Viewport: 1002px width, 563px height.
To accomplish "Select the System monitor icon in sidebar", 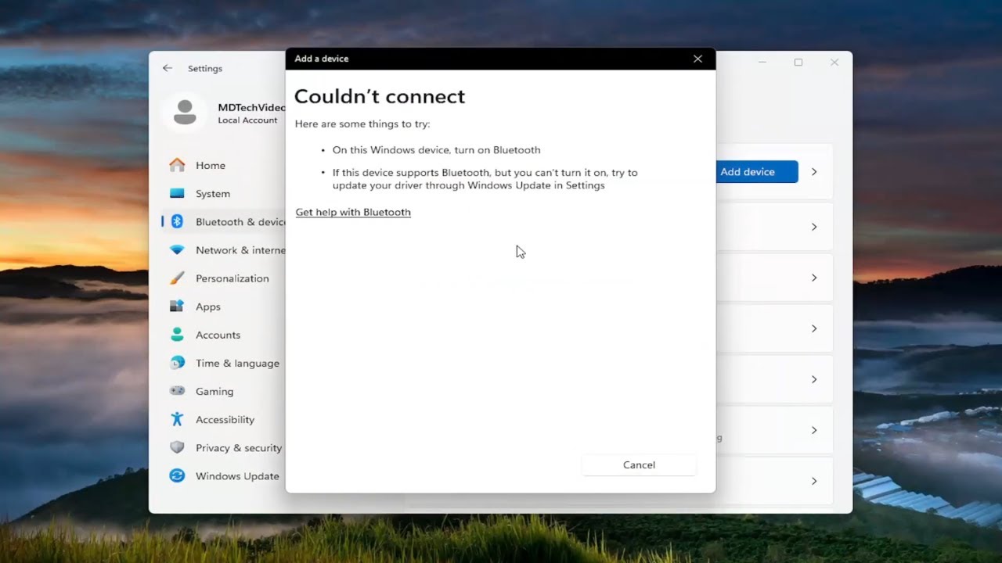I will pyautogui.click(x=178, y=193).
